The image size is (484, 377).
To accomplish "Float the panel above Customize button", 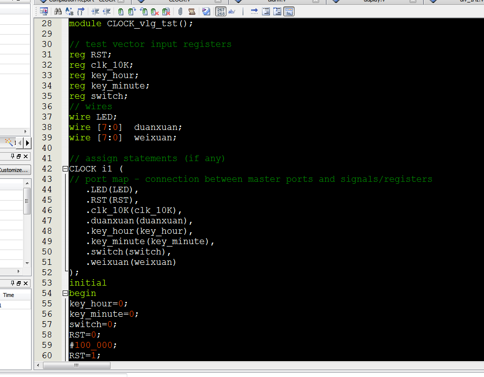I will [x=19, y=156].
